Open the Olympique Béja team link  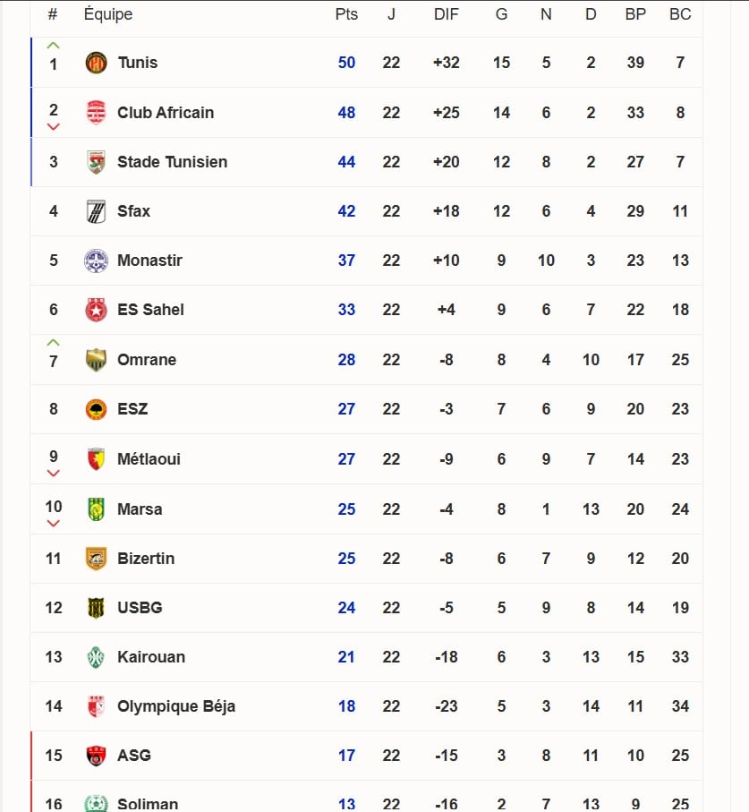tap(176, 706)
